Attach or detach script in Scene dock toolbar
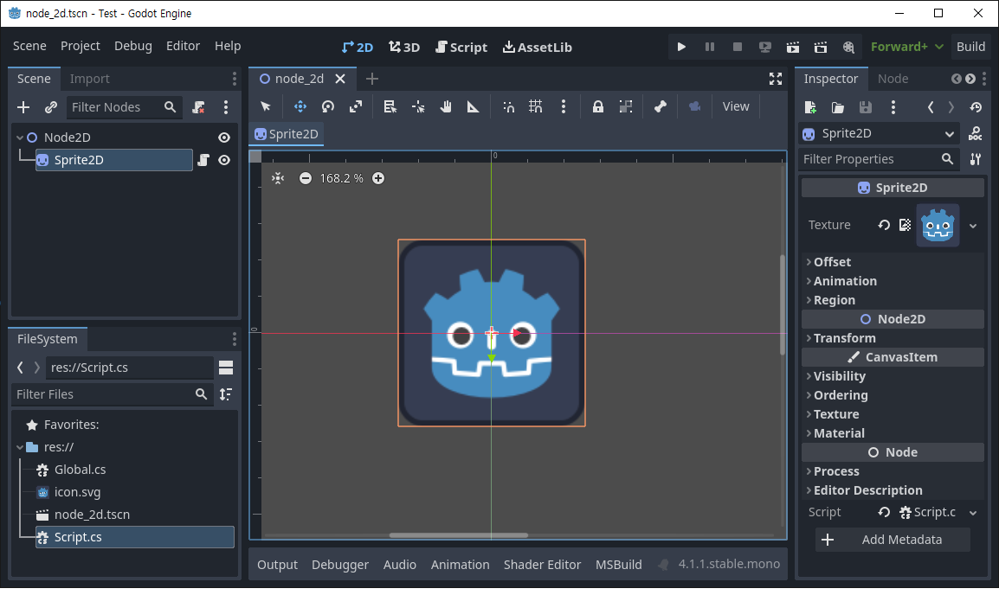 199,107
